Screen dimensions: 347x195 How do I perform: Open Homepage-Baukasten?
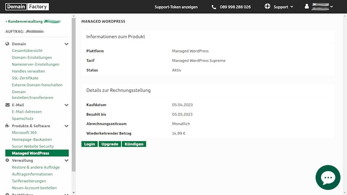(32, 140)
